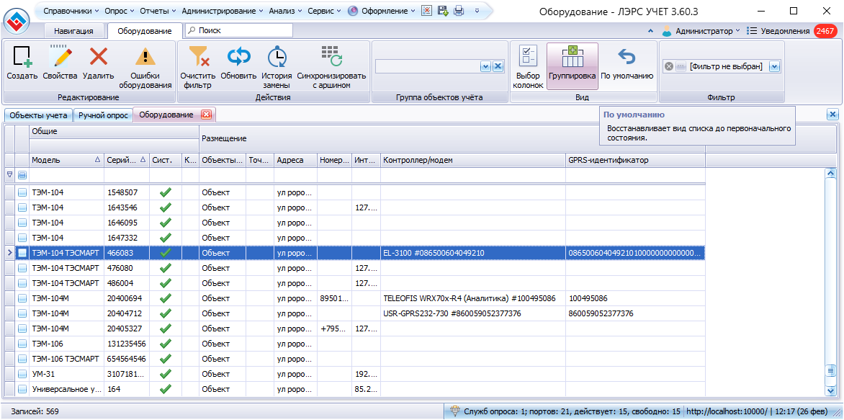Toggle the Группировка grouping panel
This screenshot has height=420, width=844.
tap(573, 66)
